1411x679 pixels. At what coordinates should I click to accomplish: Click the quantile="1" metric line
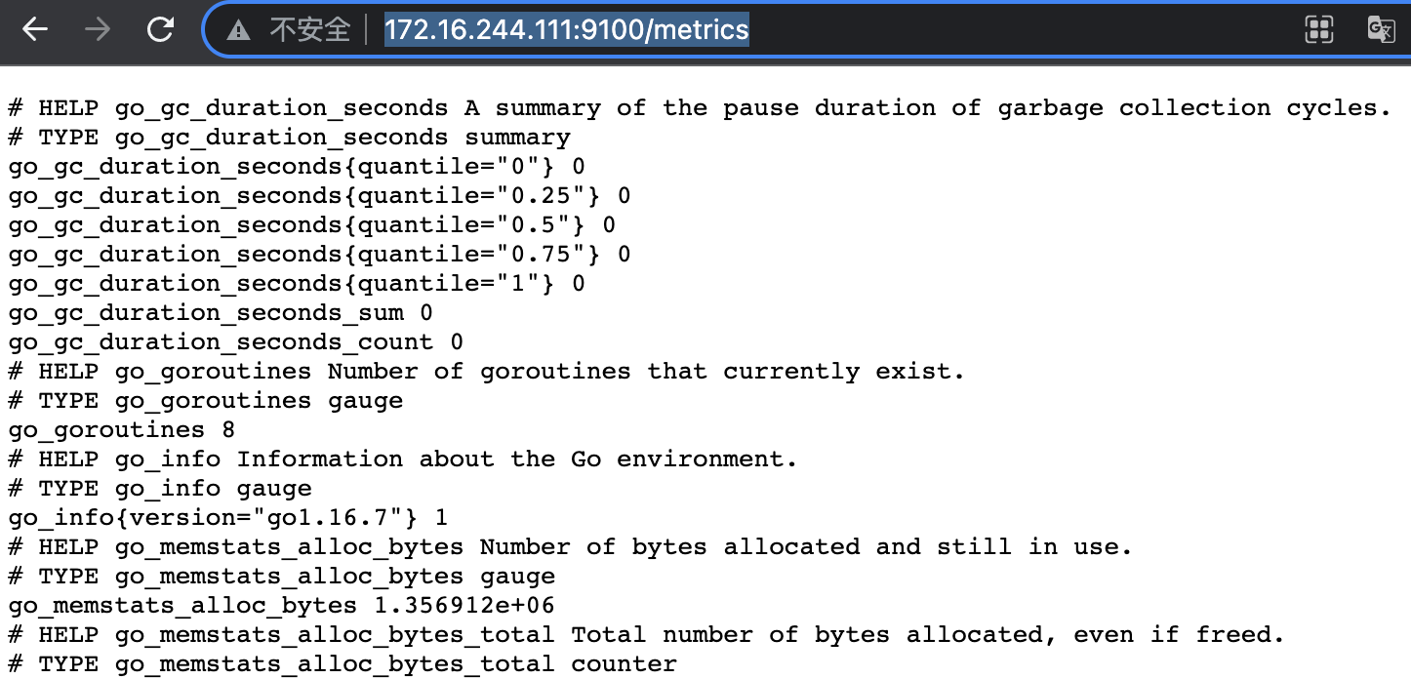(x=297, y=284)
